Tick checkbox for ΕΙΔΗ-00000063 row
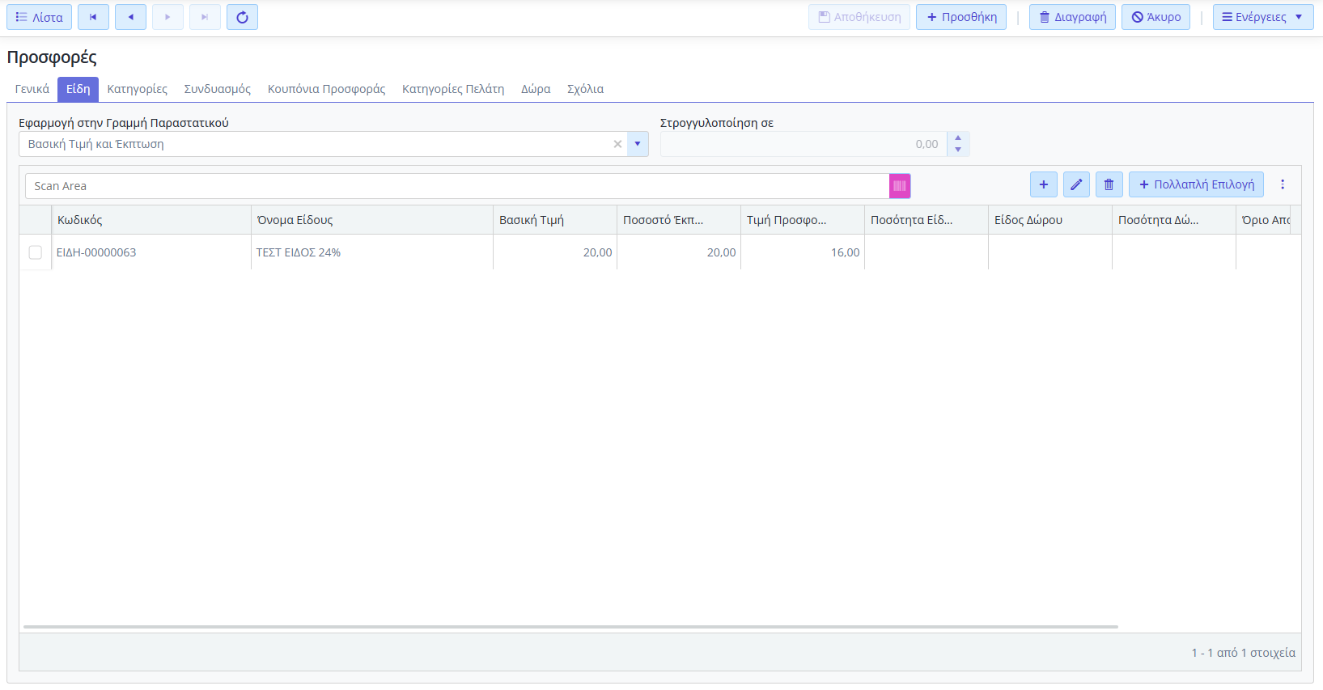Screen dimensions: 1323x690 (x=36, y=252)
